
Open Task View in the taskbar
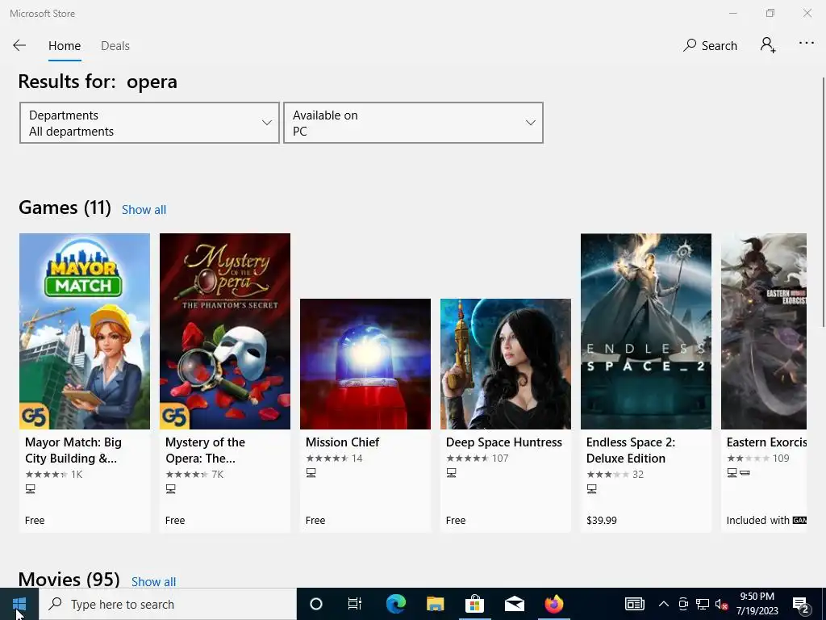(355, 604)
